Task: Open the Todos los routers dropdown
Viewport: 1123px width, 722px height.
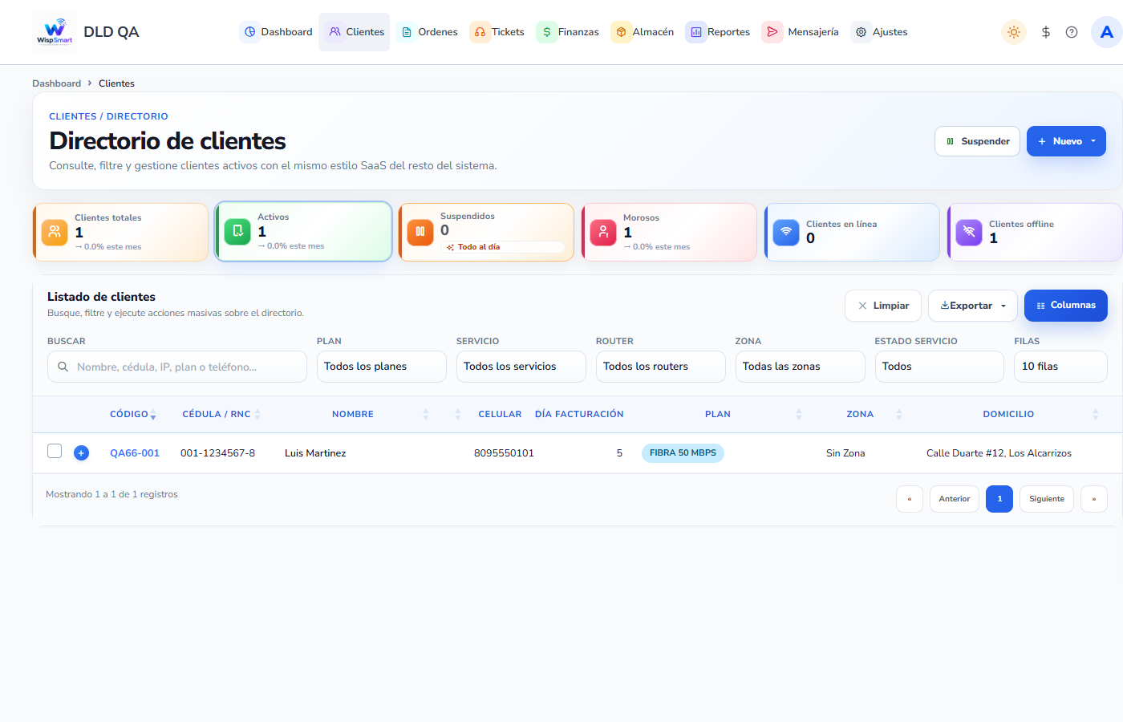Action: click(661, 367)
